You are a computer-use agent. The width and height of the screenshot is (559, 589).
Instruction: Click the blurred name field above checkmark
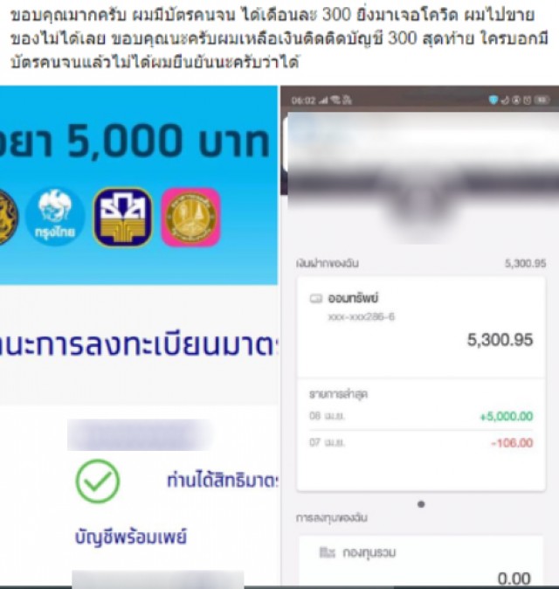[x=140, y=435]
